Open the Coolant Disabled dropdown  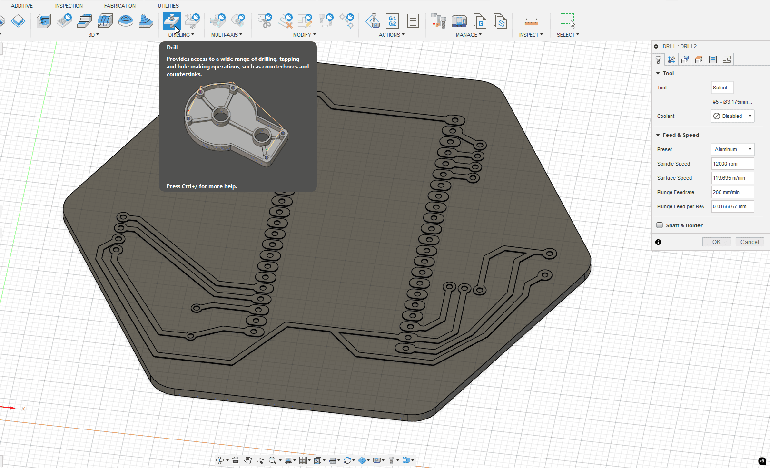[x=732, y=116]
